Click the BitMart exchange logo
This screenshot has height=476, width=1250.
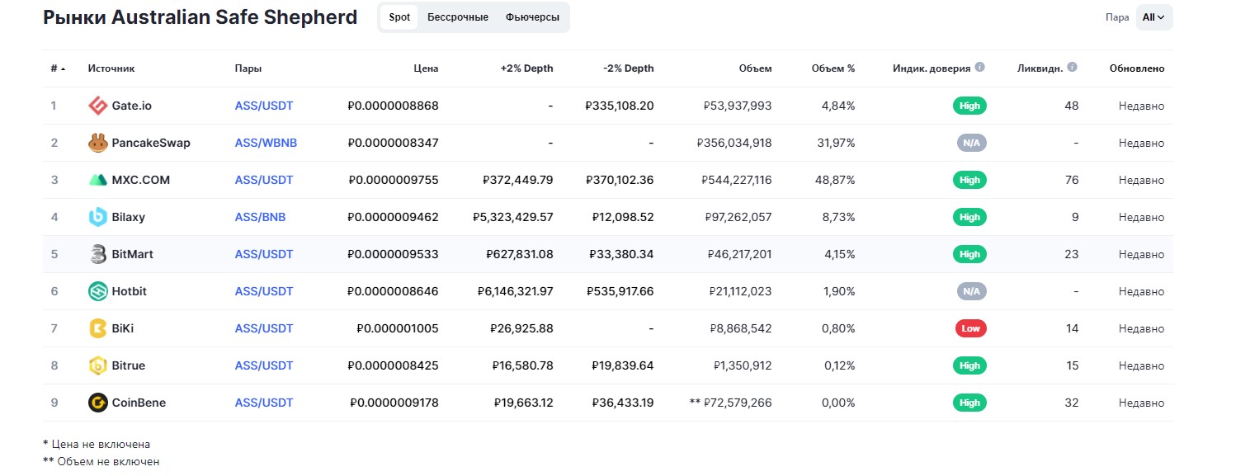coord(98,254)
